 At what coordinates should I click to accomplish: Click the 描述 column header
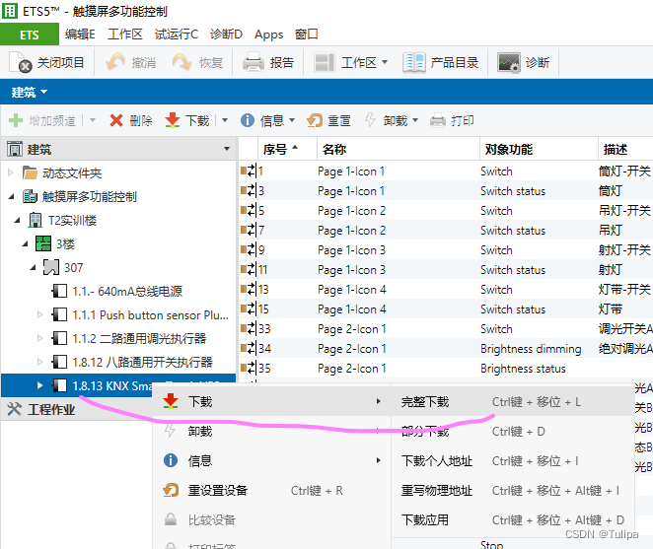pos(625,149)
